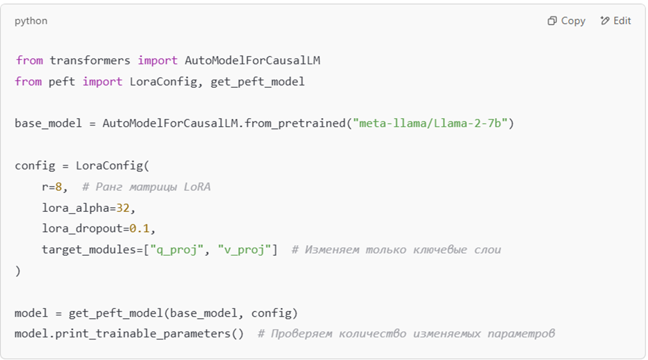Click the word transformers in first import
The height and width of the screenshot is (360, 648).
pos(90,60)
